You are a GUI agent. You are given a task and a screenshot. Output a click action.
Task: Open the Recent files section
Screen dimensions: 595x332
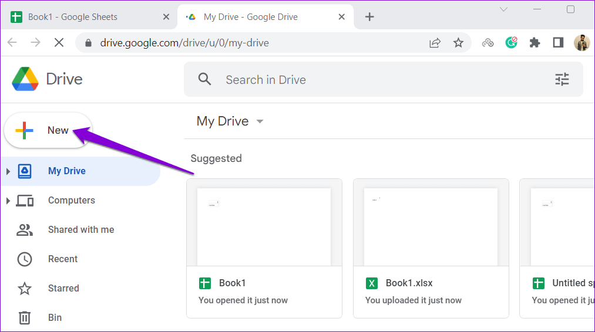click(62, 259)
